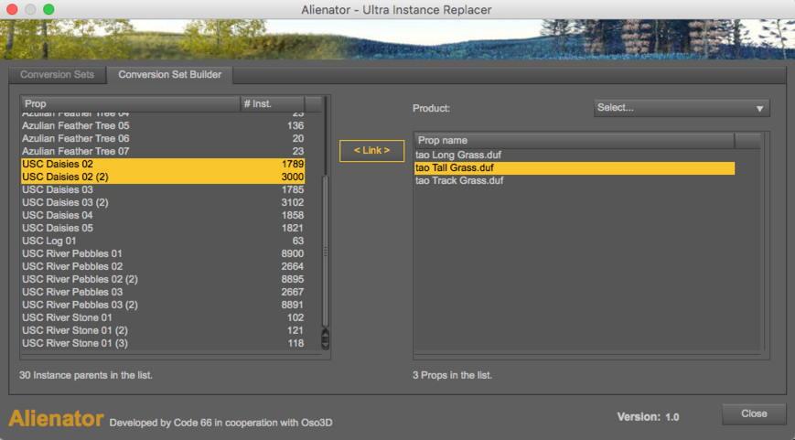This screenshot has width=795, height=440.
Task: Select the USC Log 01 row
Action: coord(163,241)
